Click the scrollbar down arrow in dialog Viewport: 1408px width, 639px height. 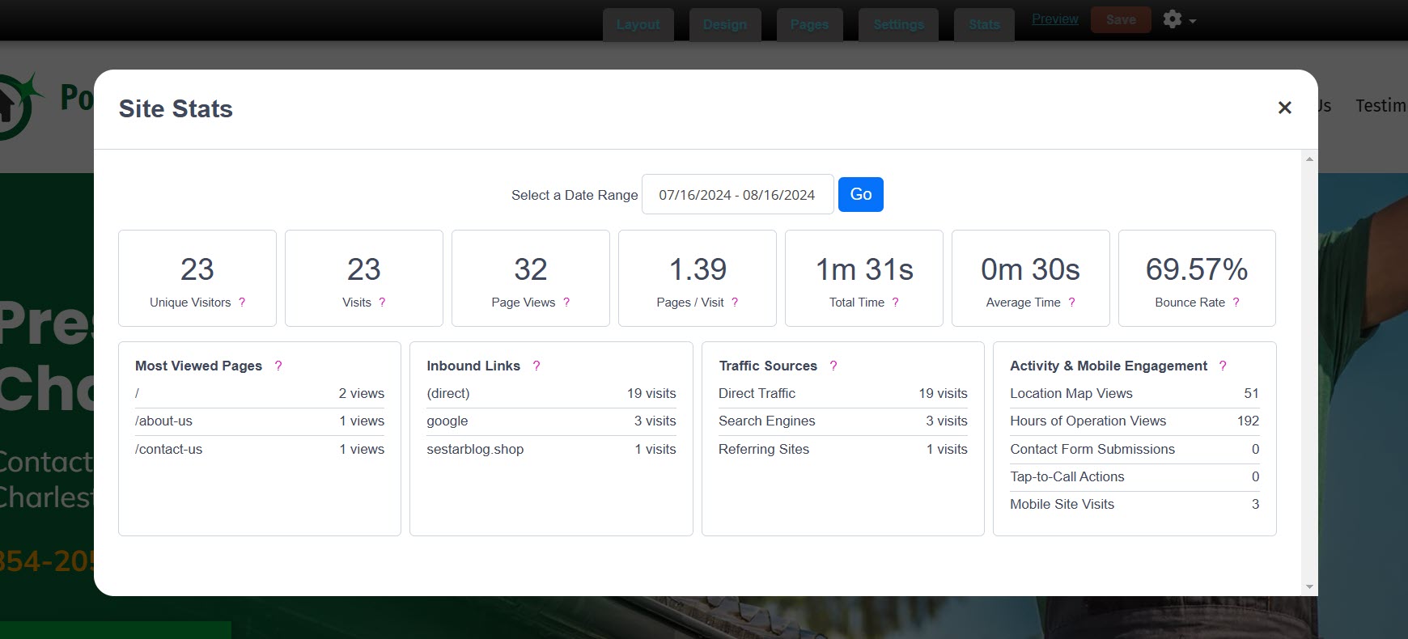coord(1309,586)
